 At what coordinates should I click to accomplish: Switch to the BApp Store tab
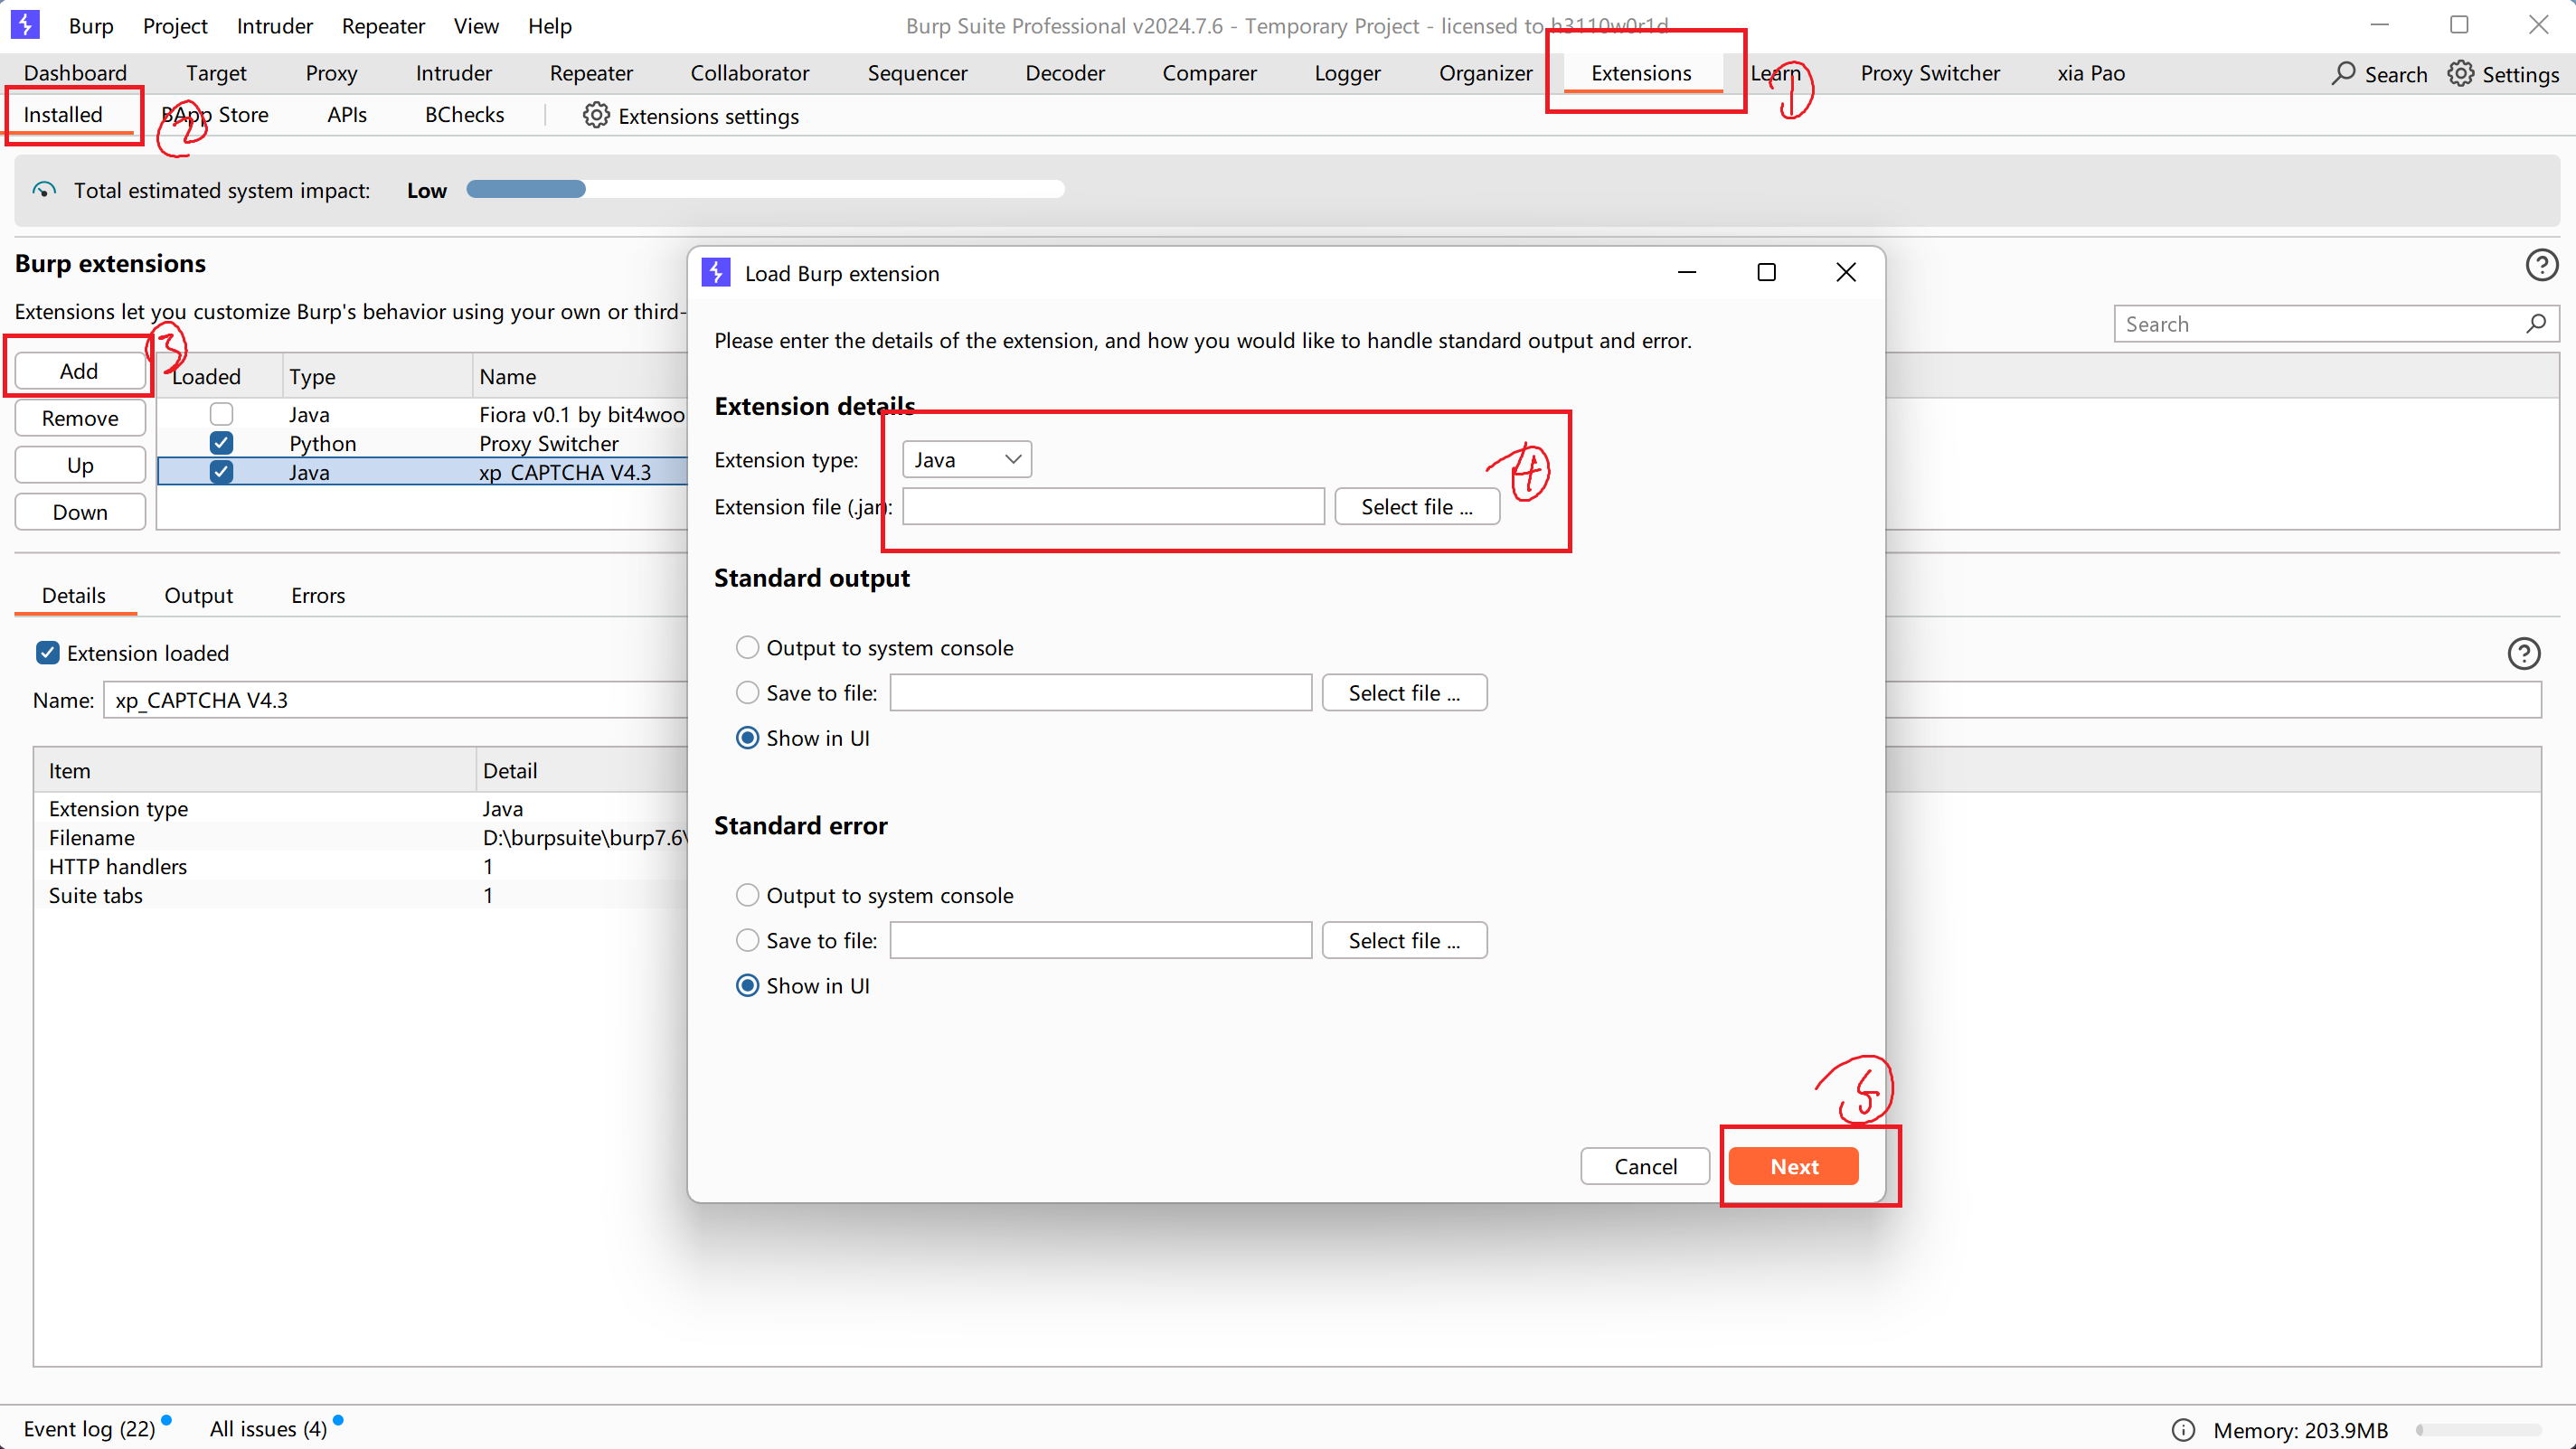216,115
